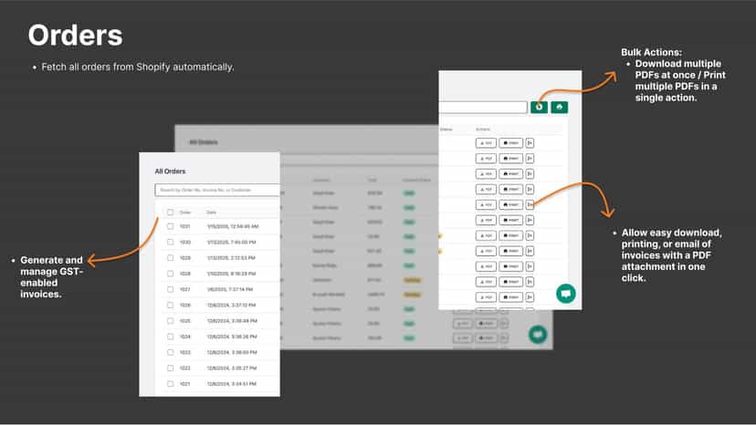Click the Actions column header
Viewport: 756px width, 425px height.
(x=483, y=130)
